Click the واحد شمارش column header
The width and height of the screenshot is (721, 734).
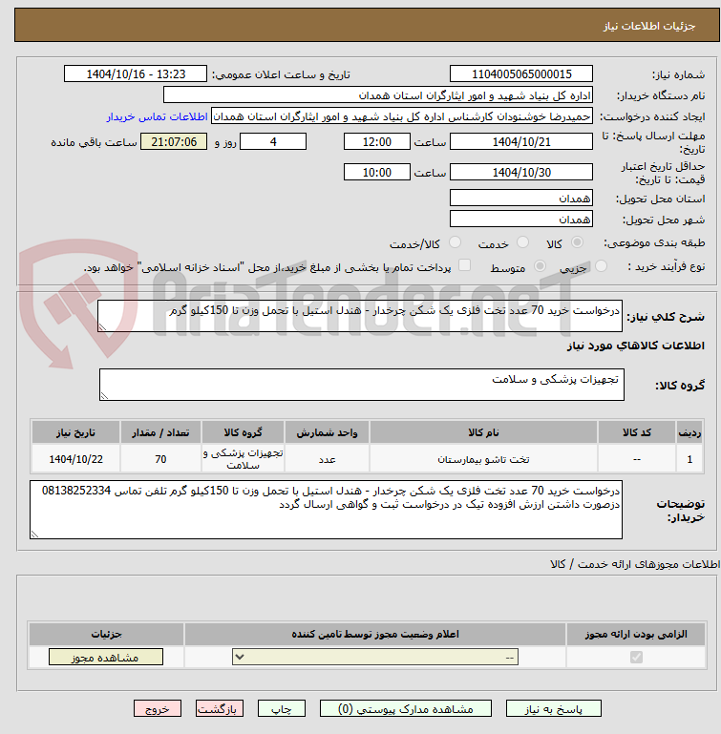click(327, 432)
